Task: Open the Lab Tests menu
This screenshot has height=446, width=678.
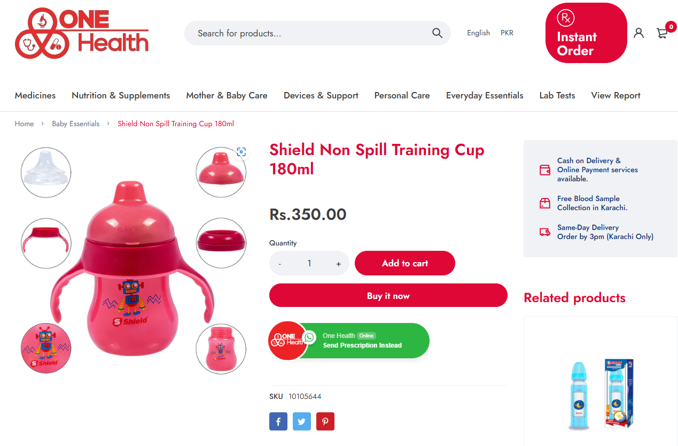Action: 557,95
